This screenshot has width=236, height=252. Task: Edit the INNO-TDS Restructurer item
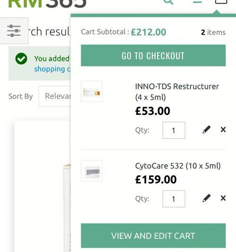(x=206, y=130)
